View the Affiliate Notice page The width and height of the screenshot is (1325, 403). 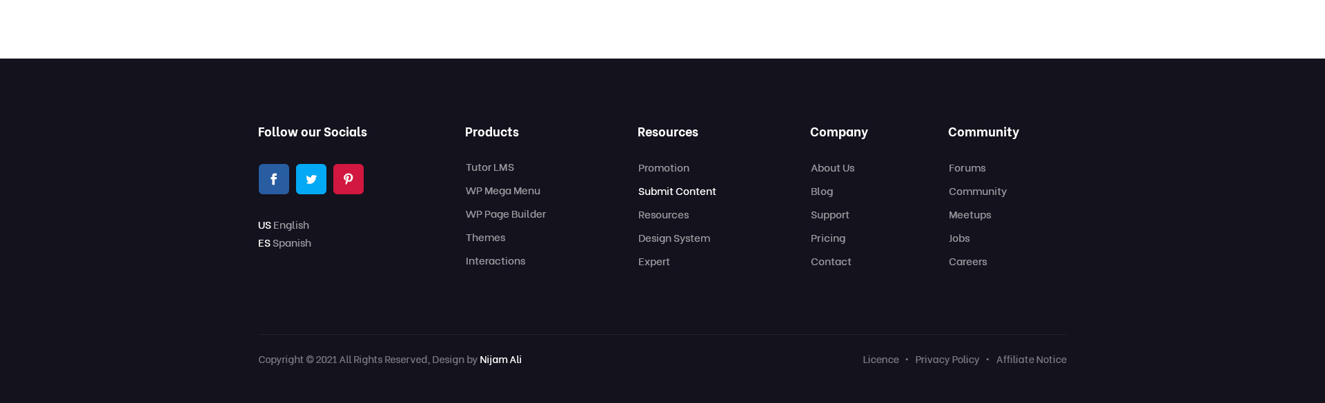[1031, 359]
